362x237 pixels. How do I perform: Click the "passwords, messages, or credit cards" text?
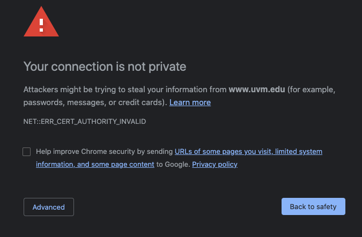(94, 102)
